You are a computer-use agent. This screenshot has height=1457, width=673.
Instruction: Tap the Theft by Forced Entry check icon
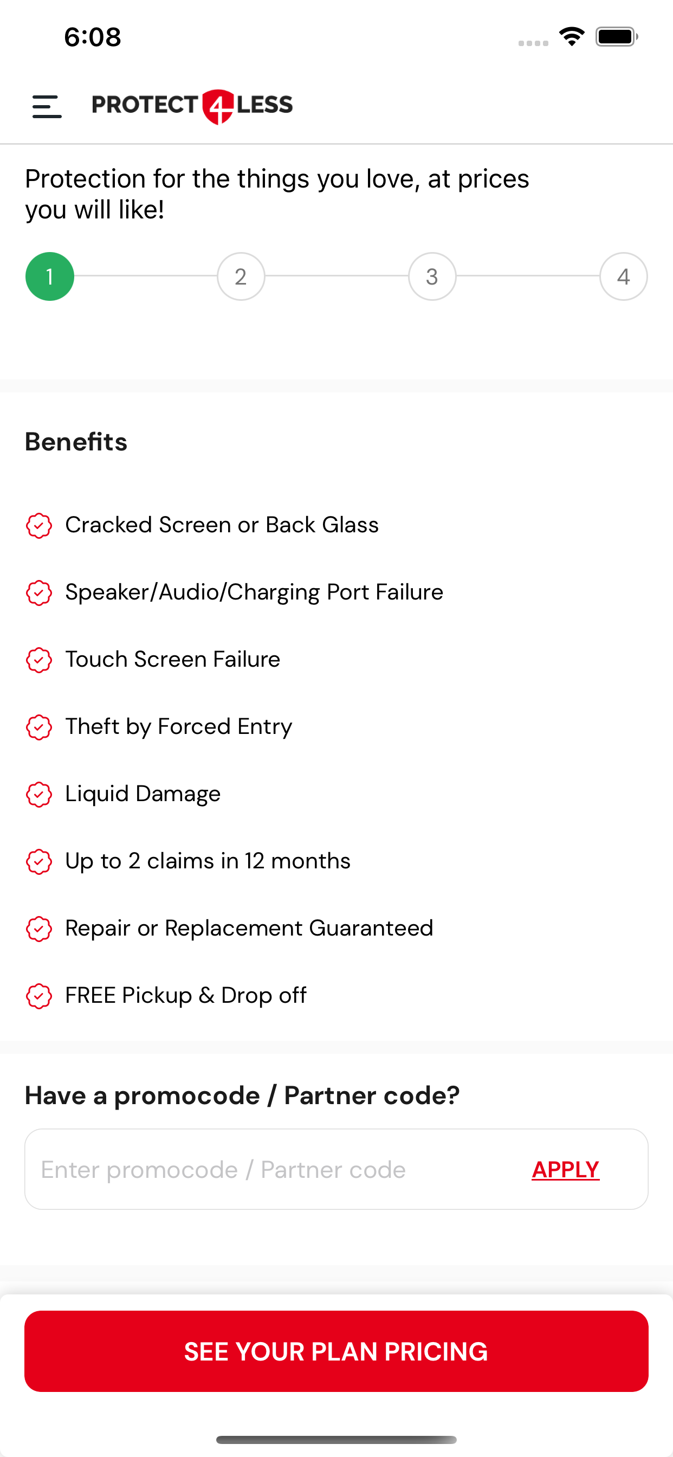[x=39, y=727]
